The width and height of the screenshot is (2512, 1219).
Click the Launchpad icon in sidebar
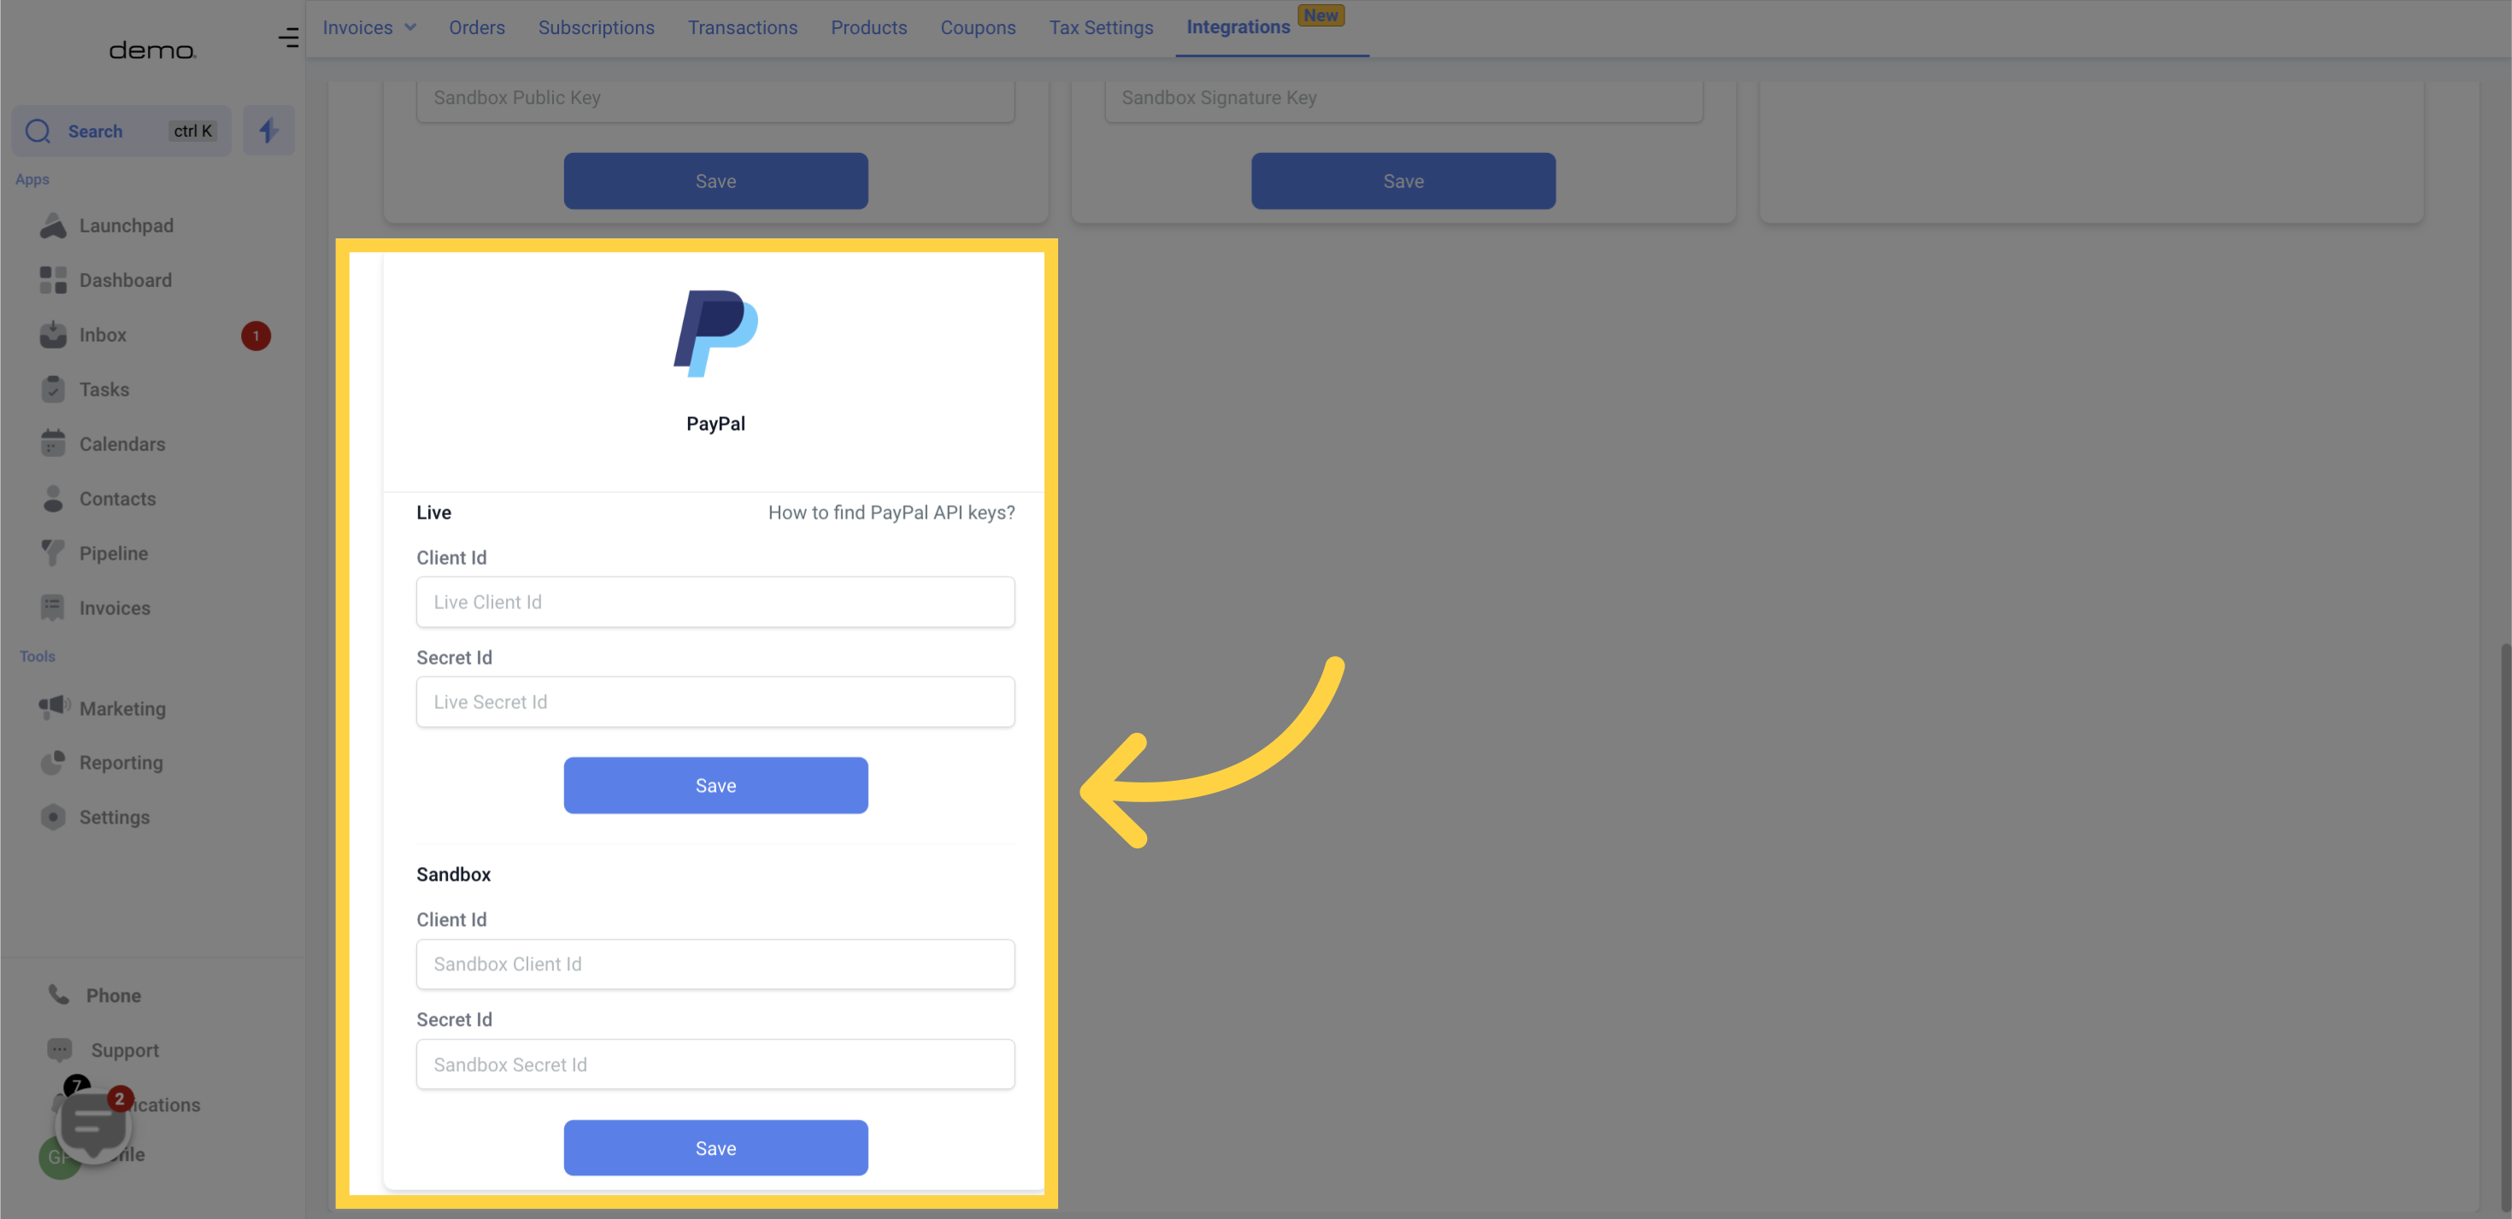coord(55,225)
